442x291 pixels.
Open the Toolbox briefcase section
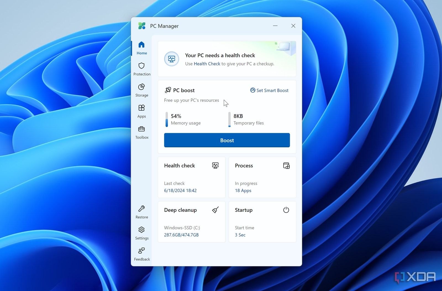[142, 132]
